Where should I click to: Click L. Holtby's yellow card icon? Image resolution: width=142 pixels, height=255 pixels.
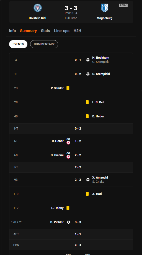68,208
